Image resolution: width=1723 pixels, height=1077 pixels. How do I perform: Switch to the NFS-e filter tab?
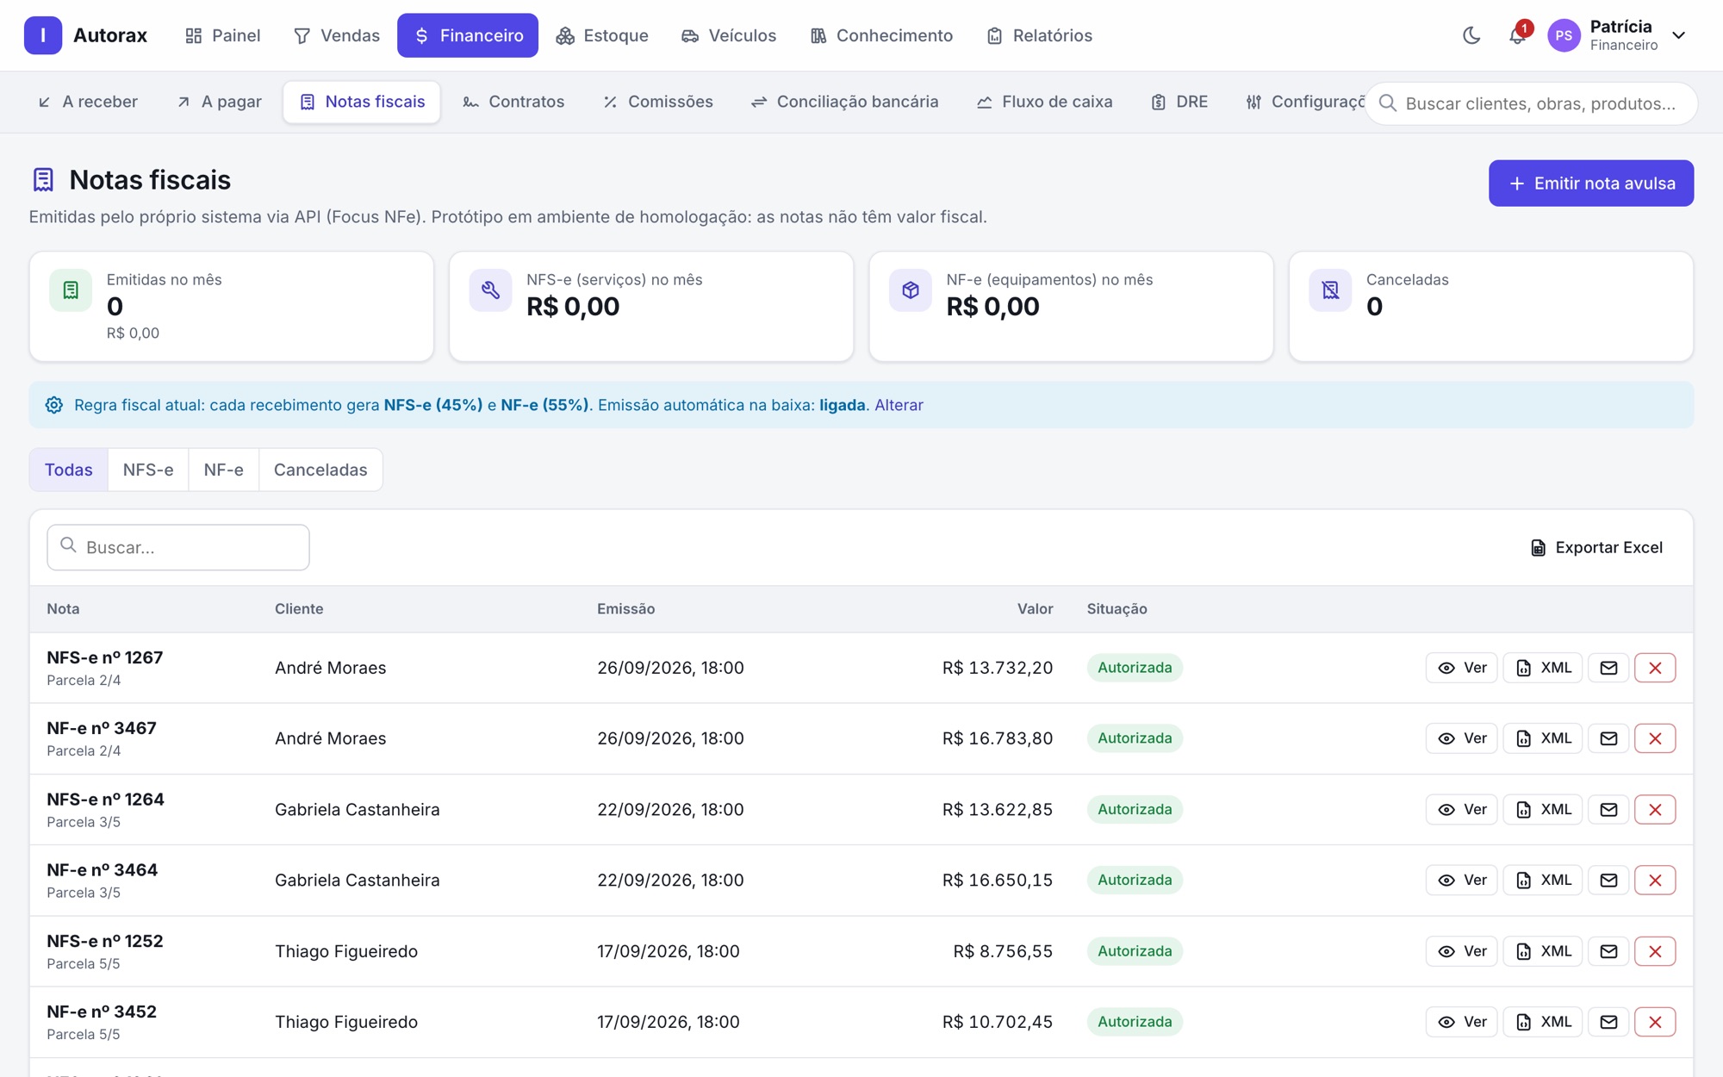[148, 470]
